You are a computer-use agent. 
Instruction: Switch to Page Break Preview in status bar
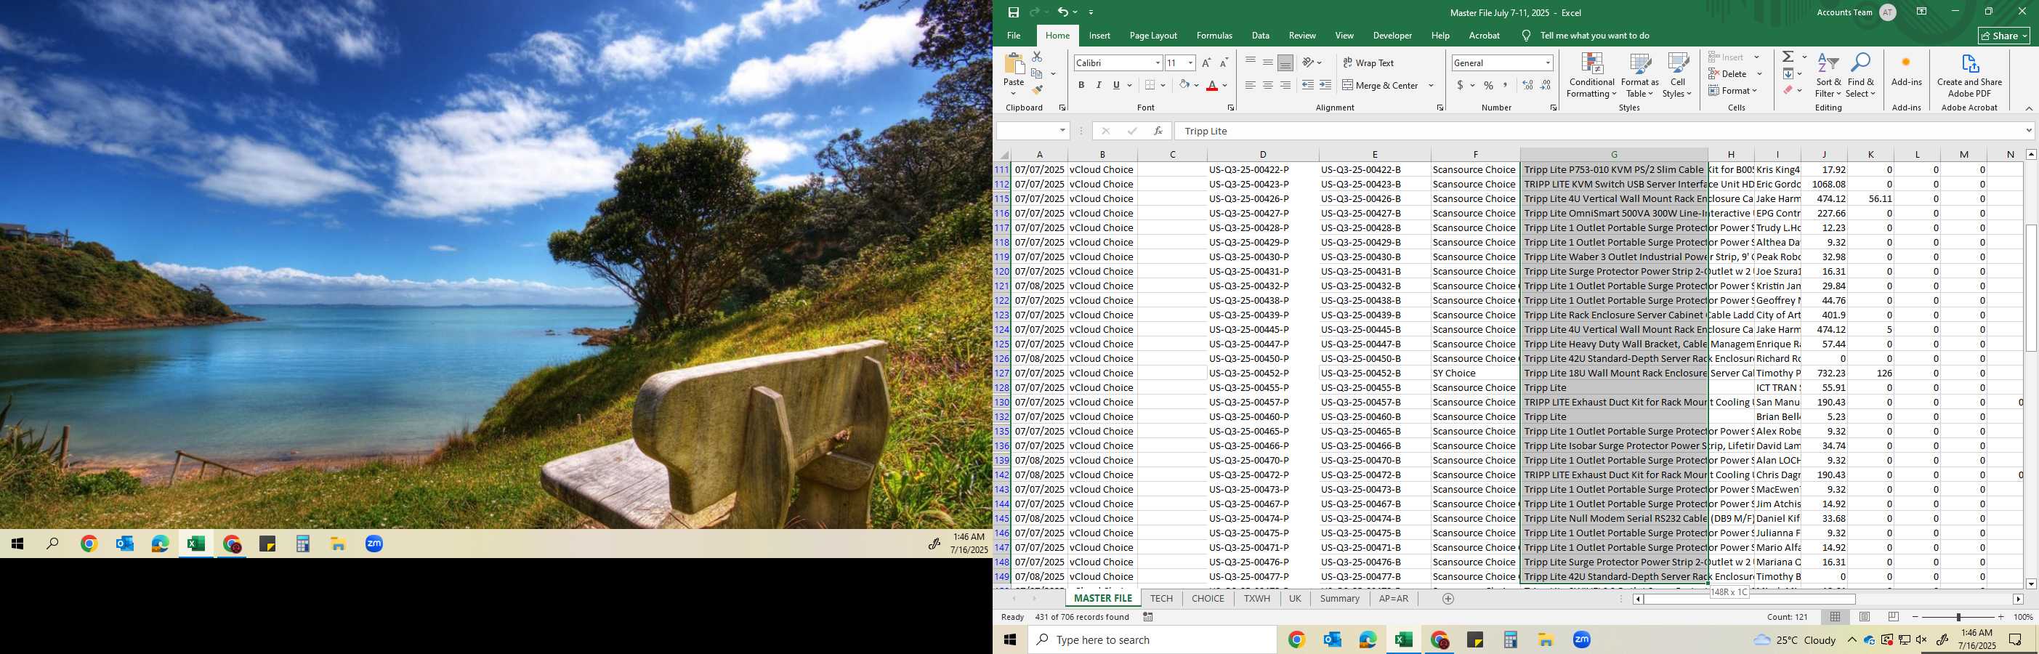[x=1894, y=617]
